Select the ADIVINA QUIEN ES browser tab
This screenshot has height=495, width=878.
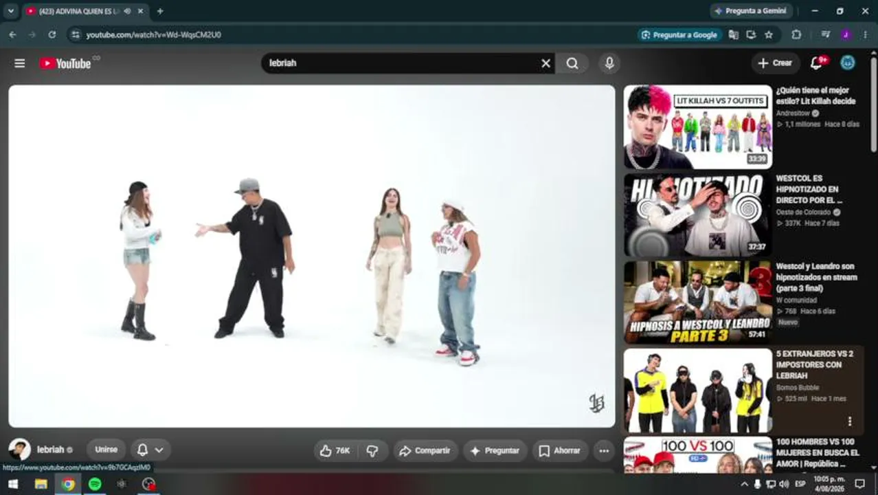[x=79, y=11]
